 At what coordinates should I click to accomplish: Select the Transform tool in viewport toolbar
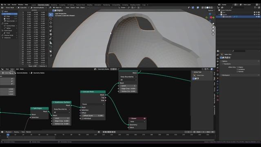pos(51,34)
